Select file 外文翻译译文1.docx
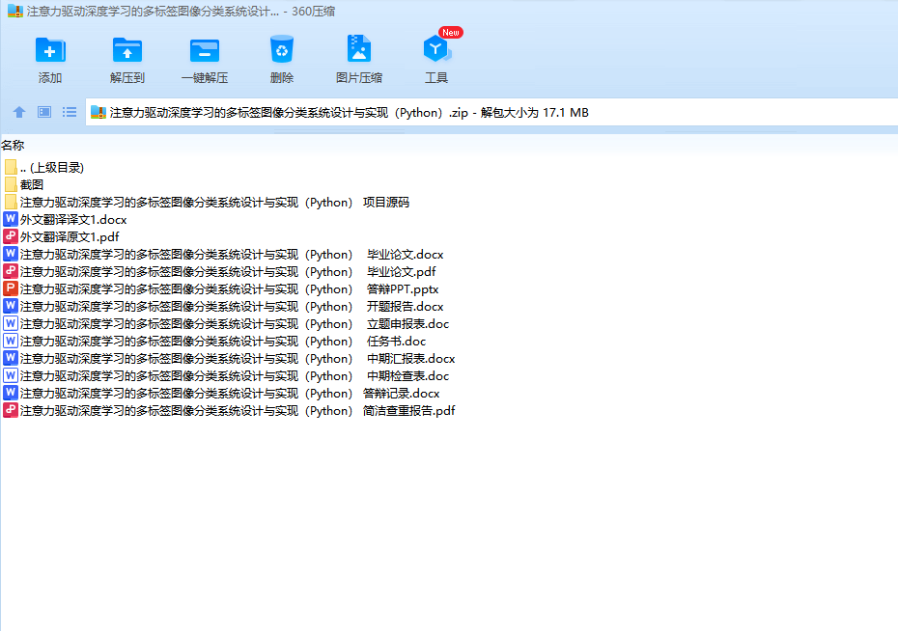 point(66,219)
